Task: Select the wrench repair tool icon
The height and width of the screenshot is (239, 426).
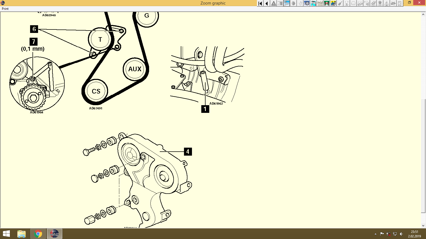Action: coord(287,3)
